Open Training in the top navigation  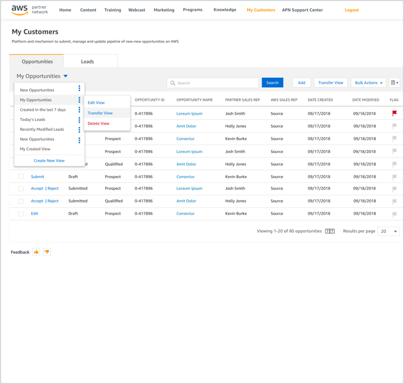113,10
